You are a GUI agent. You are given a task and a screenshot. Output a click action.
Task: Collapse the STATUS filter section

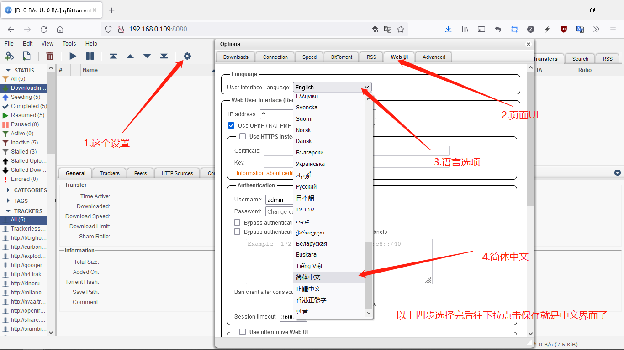[8, 71]
